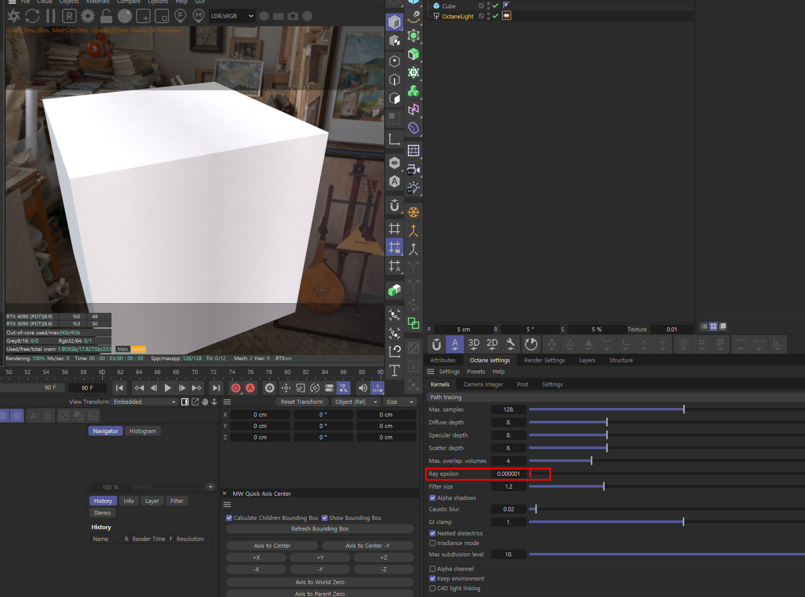Toggle Show Bounding Box checkbox
Viewport: 805px width, 597px height.
325,518
